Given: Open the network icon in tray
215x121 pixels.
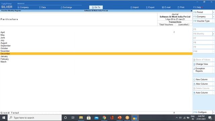Looking at the screenshot, I should (184, 118).
